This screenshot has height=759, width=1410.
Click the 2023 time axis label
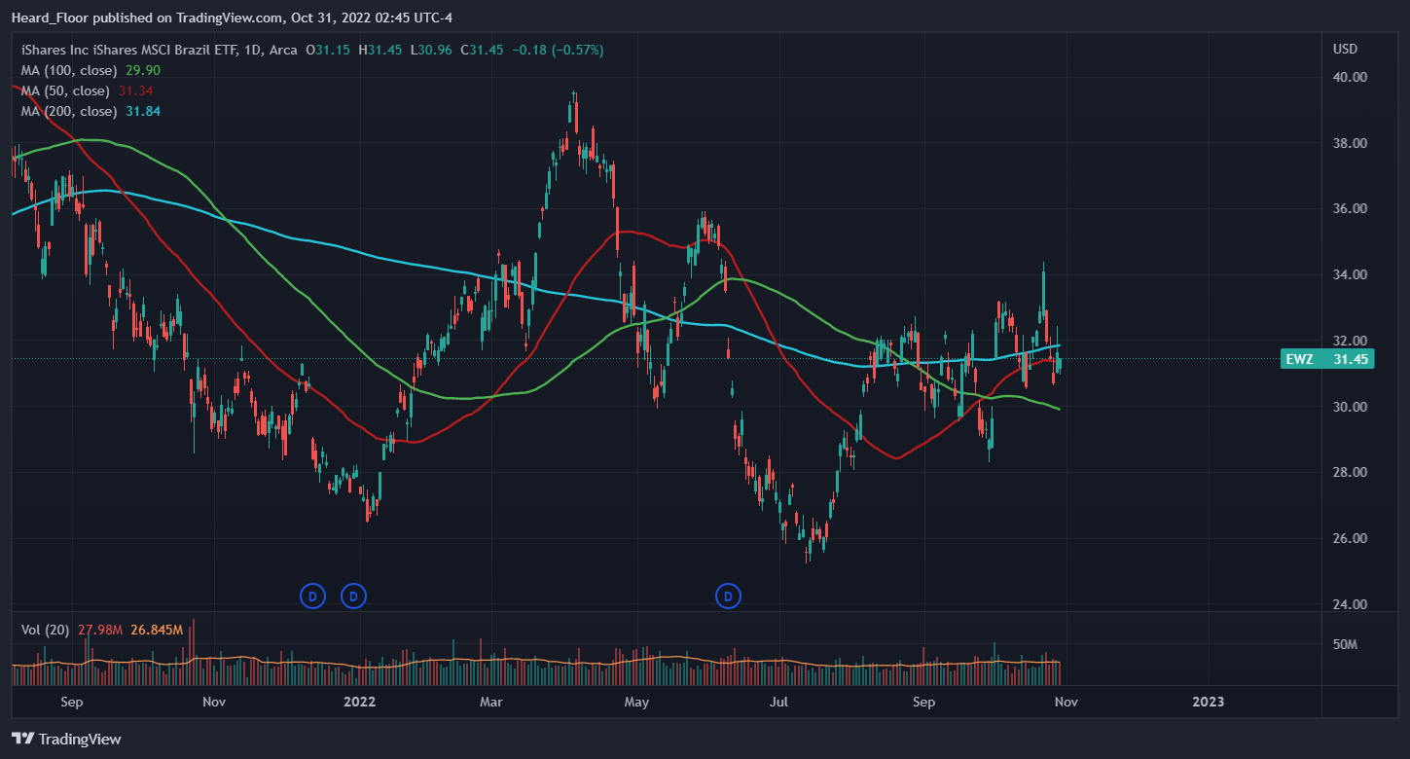1208,701
